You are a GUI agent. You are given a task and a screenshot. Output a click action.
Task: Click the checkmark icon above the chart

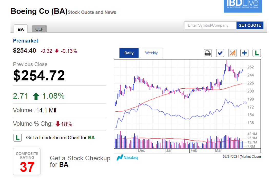pyautogui.click(x=220, y=53)
